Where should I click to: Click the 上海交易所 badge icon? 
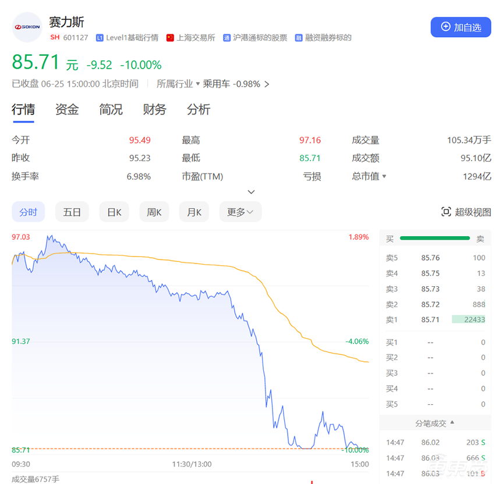pyautogui.click(x=170, y=37)
